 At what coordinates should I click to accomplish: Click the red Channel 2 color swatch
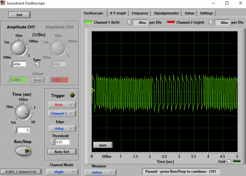pos(171,22)
